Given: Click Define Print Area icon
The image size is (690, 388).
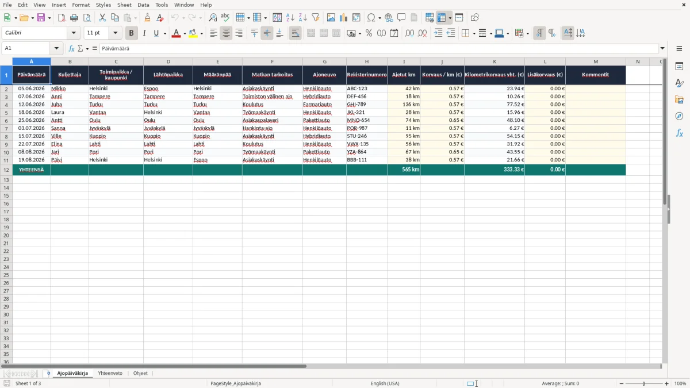Looking at the screenshot, I should 430,18.
